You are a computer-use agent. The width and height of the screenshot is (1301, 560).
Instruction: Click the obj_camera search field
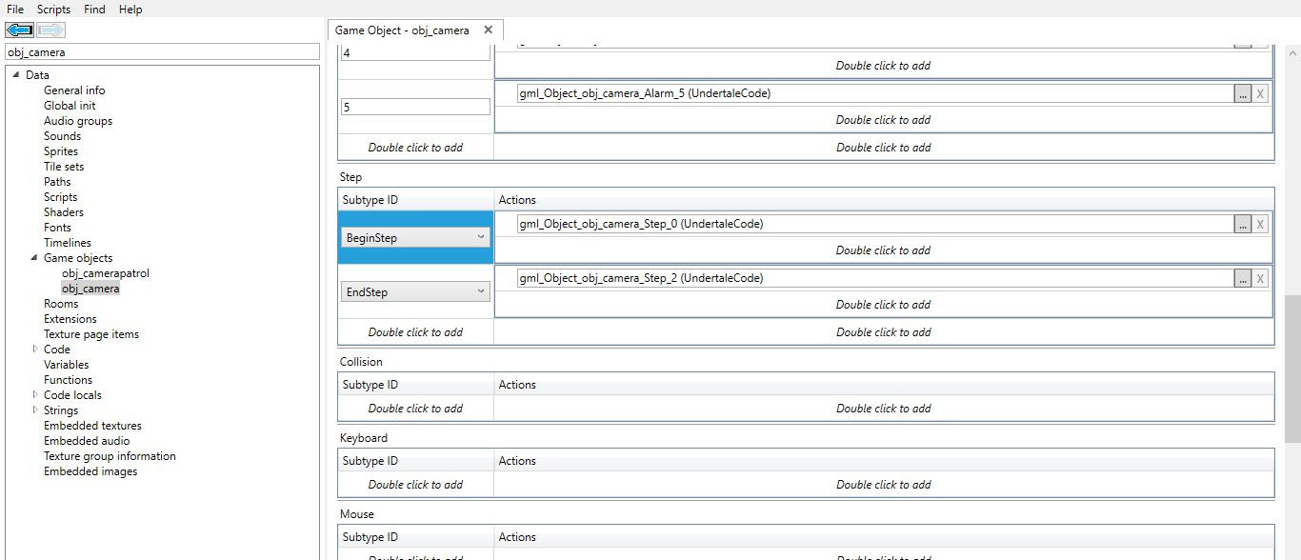(x=162, y=52)
